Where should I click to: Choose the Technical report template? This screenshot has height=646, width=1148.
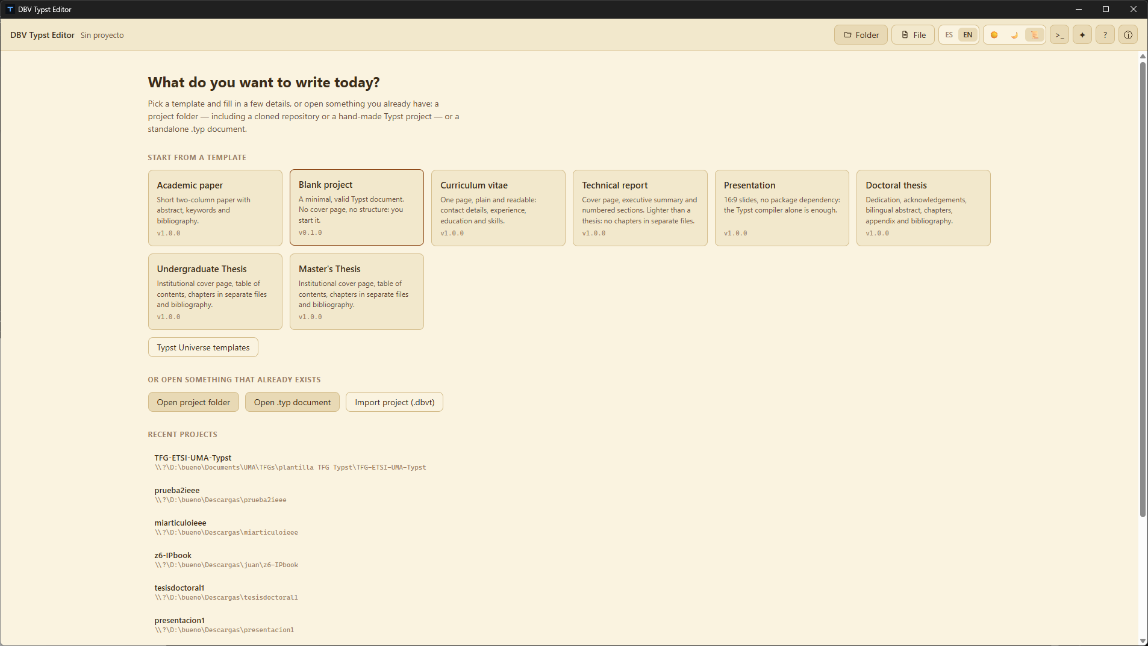pos(640,208)
